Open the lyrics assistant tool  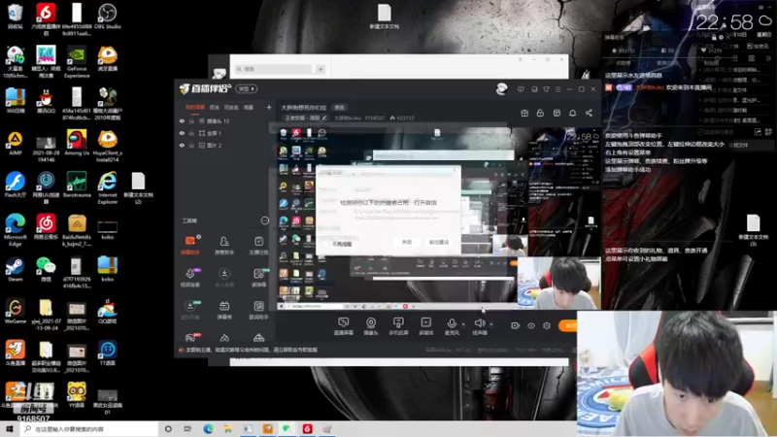click(x=258, y=310)
